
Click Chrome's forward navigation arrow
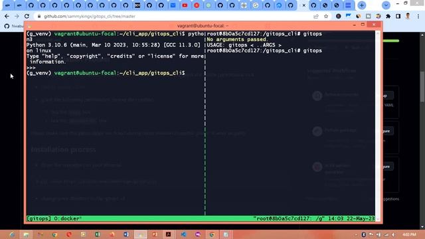pyautogui.click(x=17, y=16)
